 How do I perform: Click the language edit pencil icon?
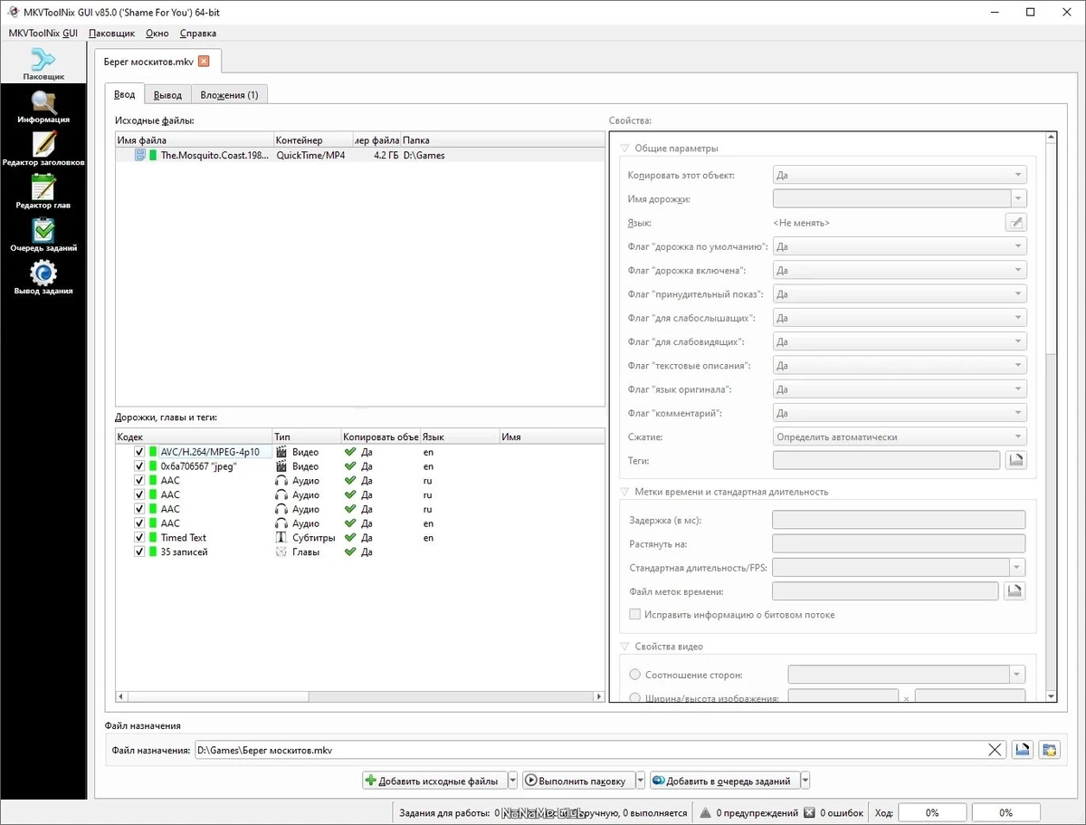pyautogui.click(x=1015, y=223)
